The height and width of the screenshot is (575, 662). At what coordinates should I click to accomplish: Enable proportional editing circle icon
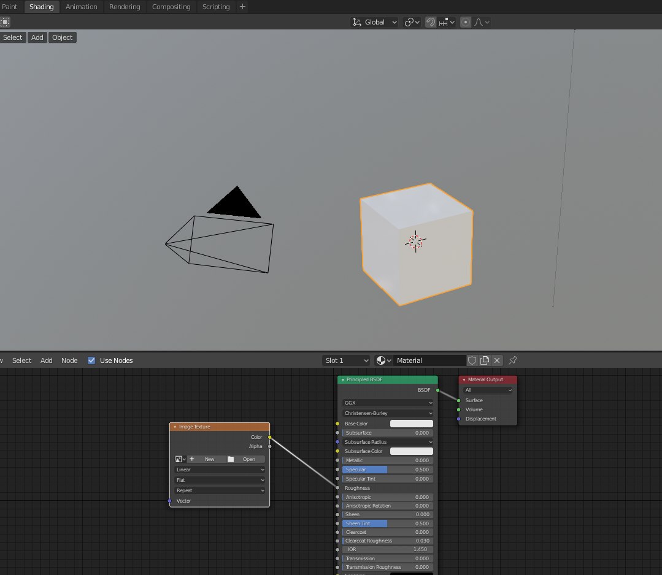pyautogui.click(x=466, y=22)
